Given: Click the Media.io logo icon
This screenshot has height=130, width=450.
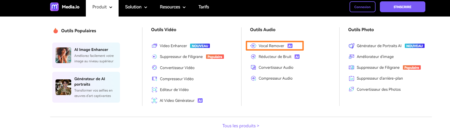Looking at the screenshot, I should 54,7.
